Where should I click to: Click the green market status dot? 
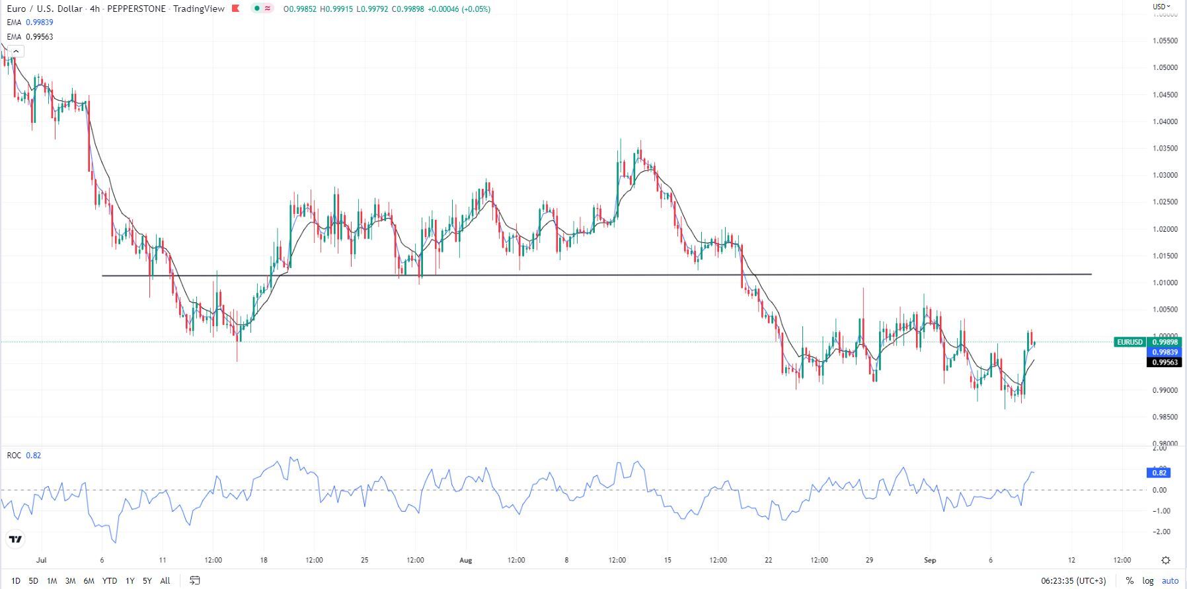coord(257,9)
